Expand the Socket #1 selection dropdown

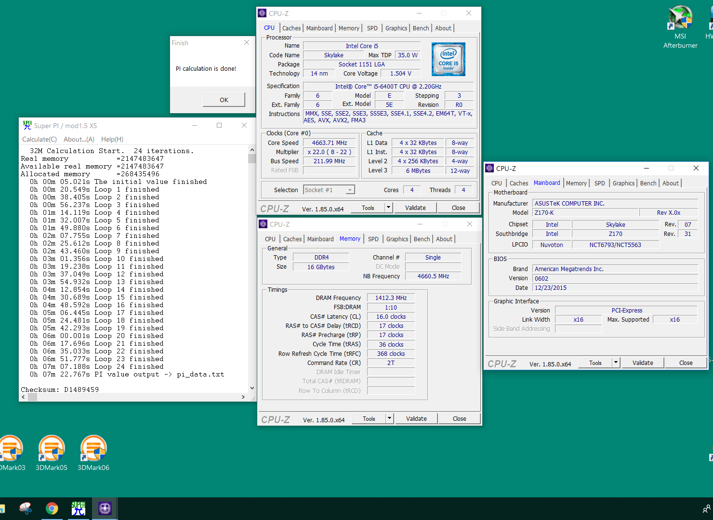350,190
